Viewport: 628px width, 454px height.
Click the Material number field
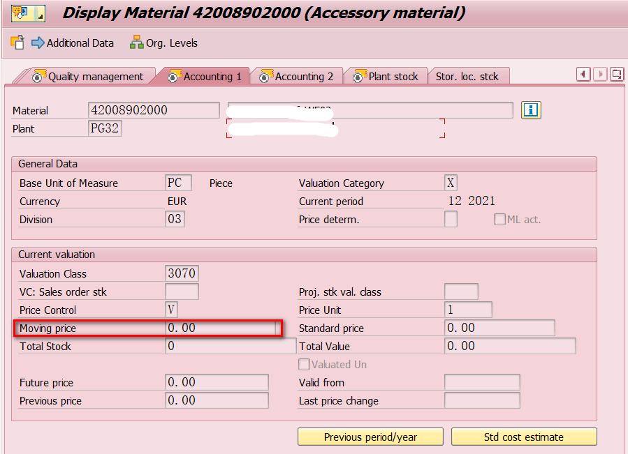click(154, 110)
